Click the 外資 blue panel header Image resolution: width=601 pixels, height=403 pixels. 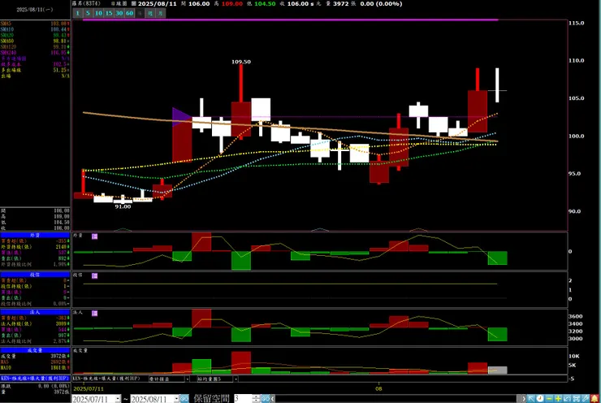(35, 235)
